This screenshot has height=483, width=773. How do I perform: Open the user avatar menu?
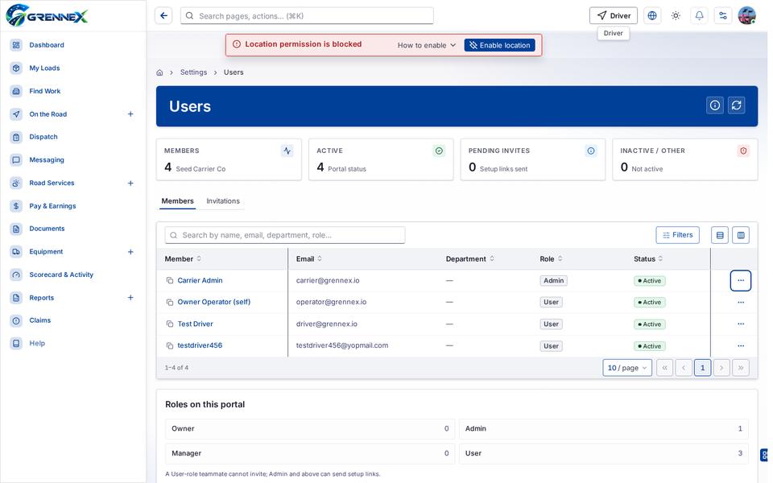(x=747, y=16)
